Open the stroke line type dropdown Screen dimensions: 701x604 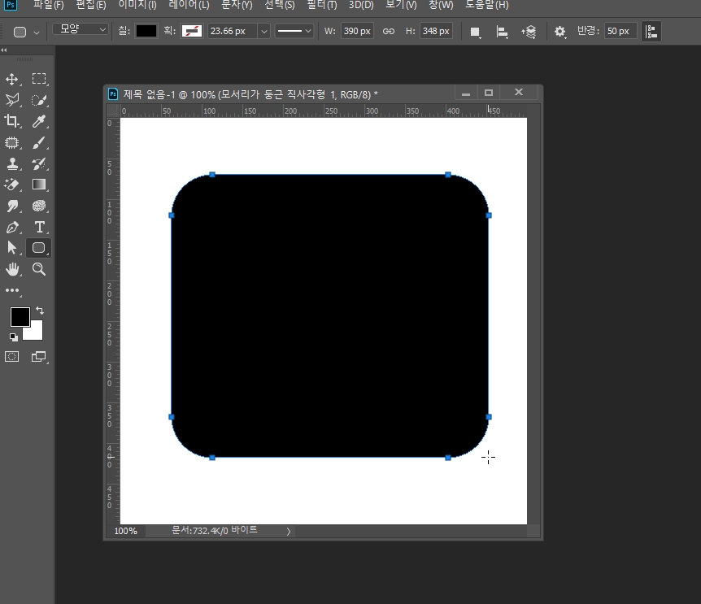coord(294,31)
